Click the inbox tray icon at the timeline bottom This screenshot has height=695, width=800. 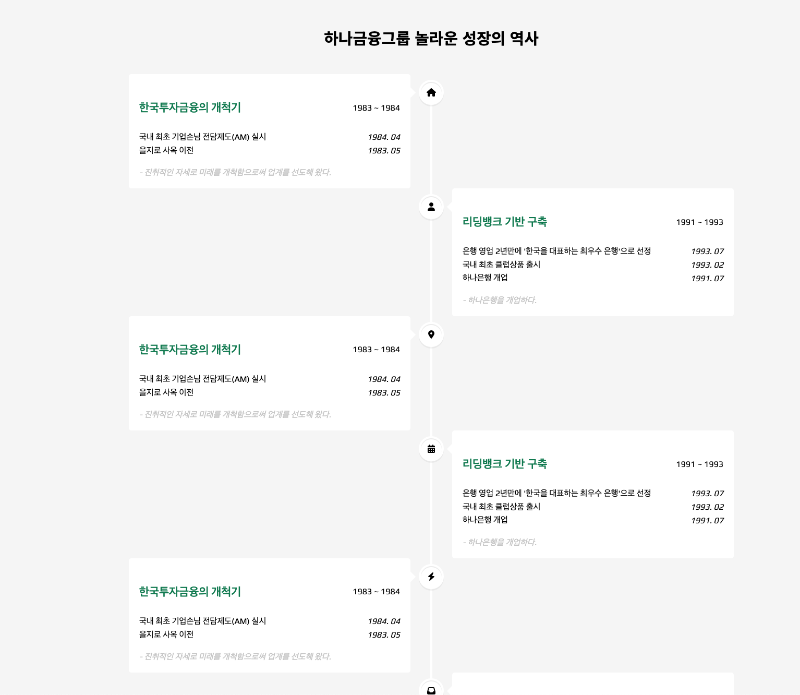click(x=431, y=689)
